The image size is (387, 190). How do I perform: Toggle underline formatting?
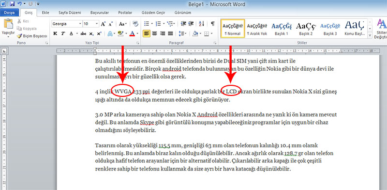click(71, 33)
